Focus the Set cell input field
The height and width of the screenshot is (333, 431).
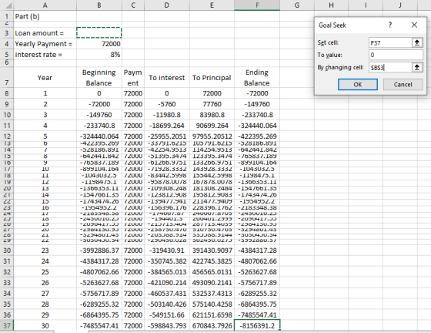coord(390,42)
